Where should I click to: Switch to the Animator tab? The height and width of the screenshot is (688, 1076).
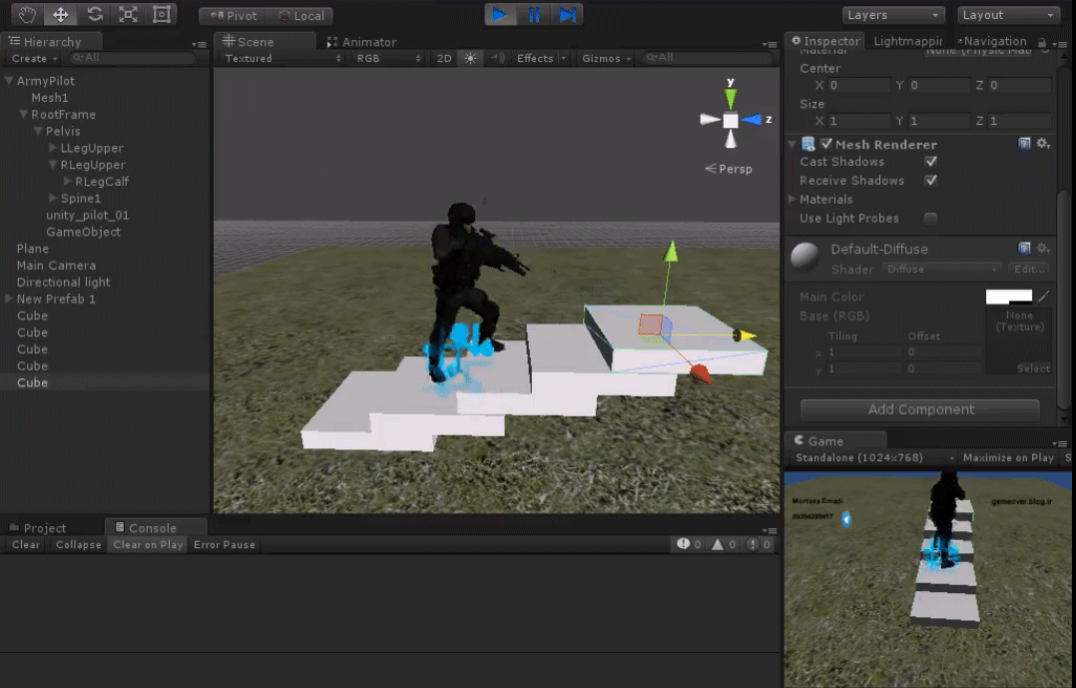(361, 42)
